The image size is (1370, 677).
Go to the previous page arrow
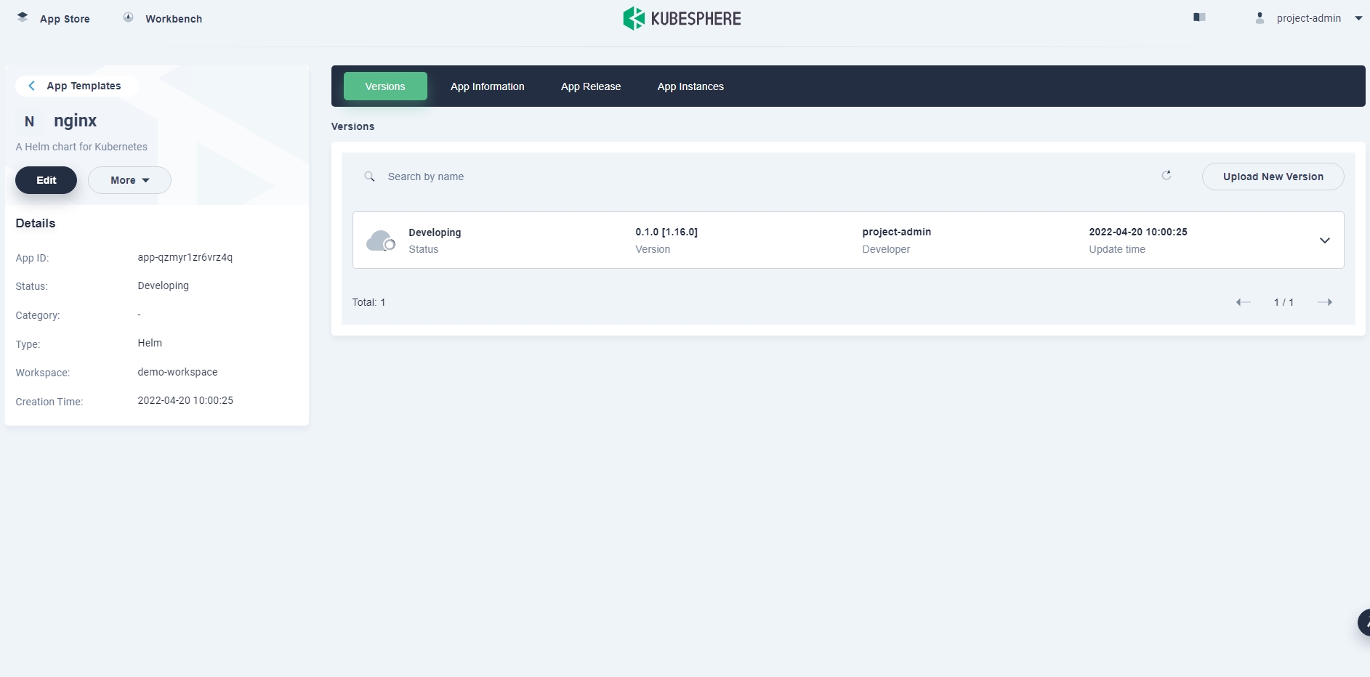[x=1243, y=302]
